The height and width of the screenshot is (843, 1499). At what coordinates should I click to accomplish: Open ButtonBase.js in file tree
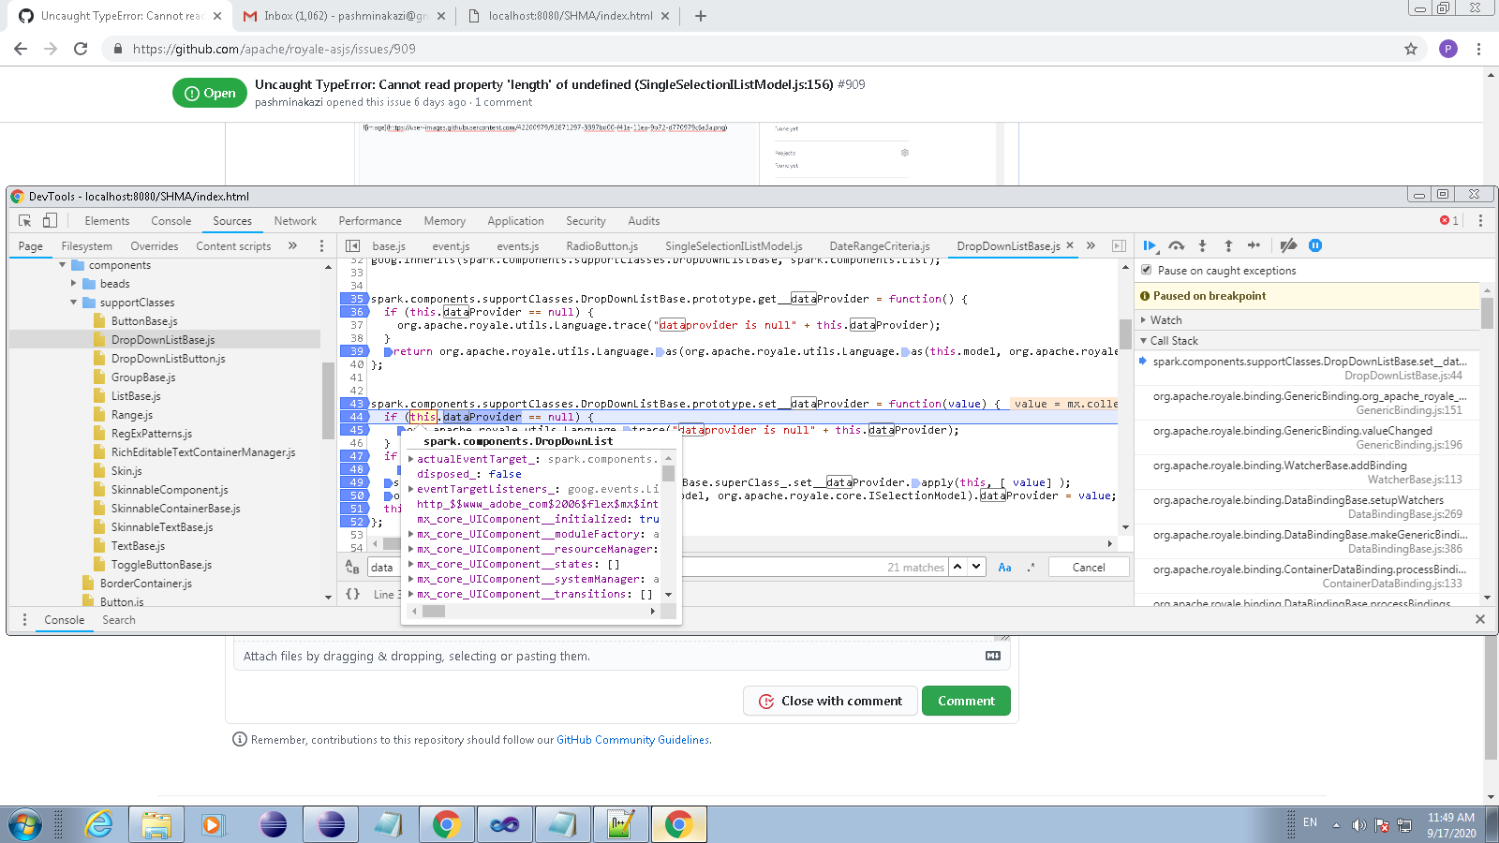coord(144,321)
